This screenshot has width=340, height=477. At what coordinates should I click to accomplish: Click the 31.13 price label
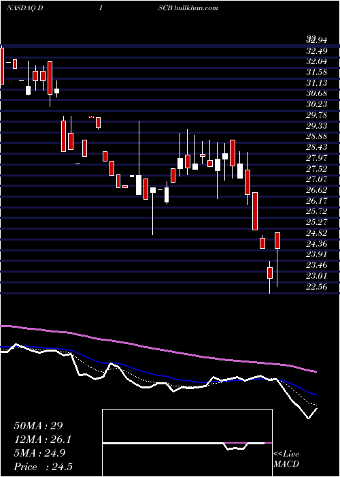click(x=317, y=82)
